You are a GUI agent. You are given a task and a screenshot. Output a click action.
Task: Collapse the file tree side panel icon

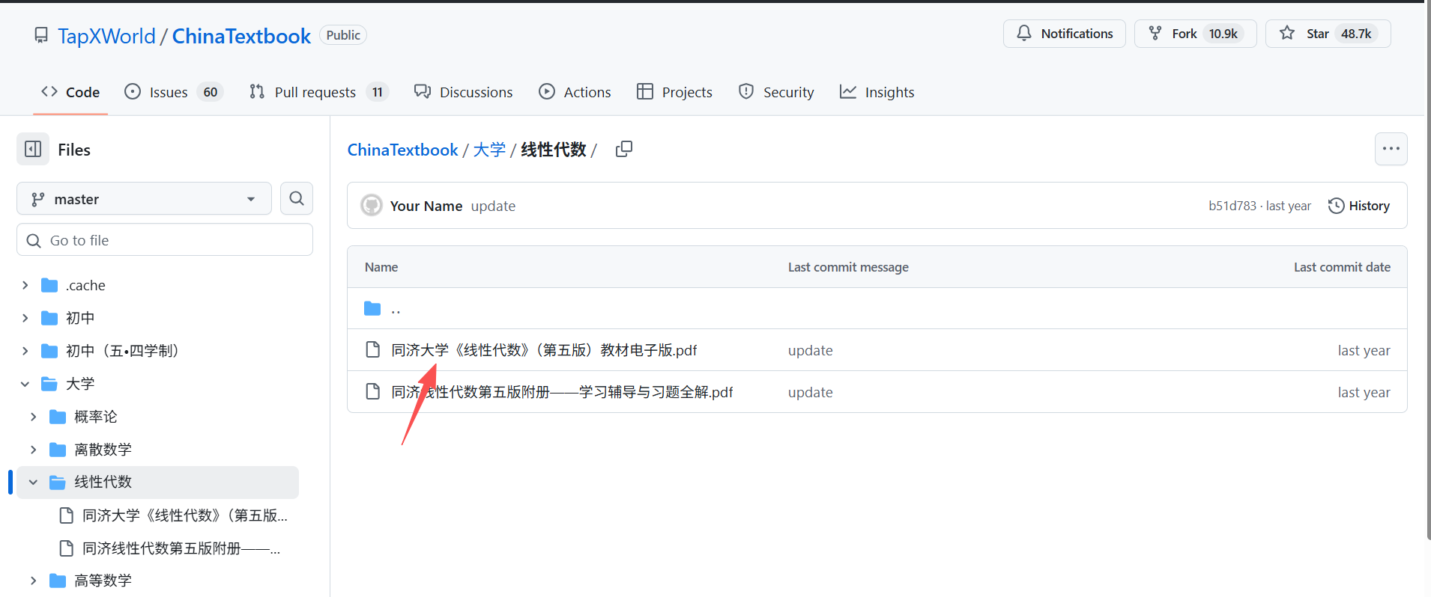click(33, 149)
